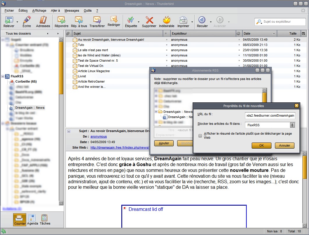Toggle junk status dot for the 04/05/2009 message

[239, 40]
